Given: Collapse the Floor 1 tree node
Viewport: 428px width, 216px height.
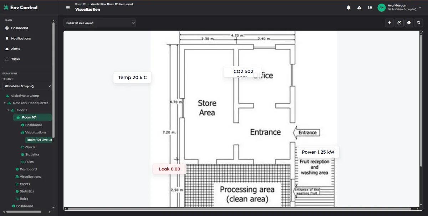Looking at the screenshot, I should click(8, 110).
